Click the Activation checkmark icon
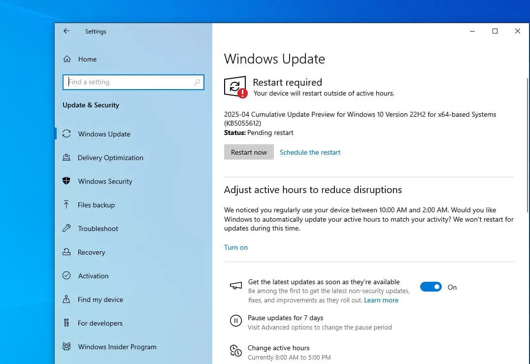The image size is (530, 364). pos(66,275)
